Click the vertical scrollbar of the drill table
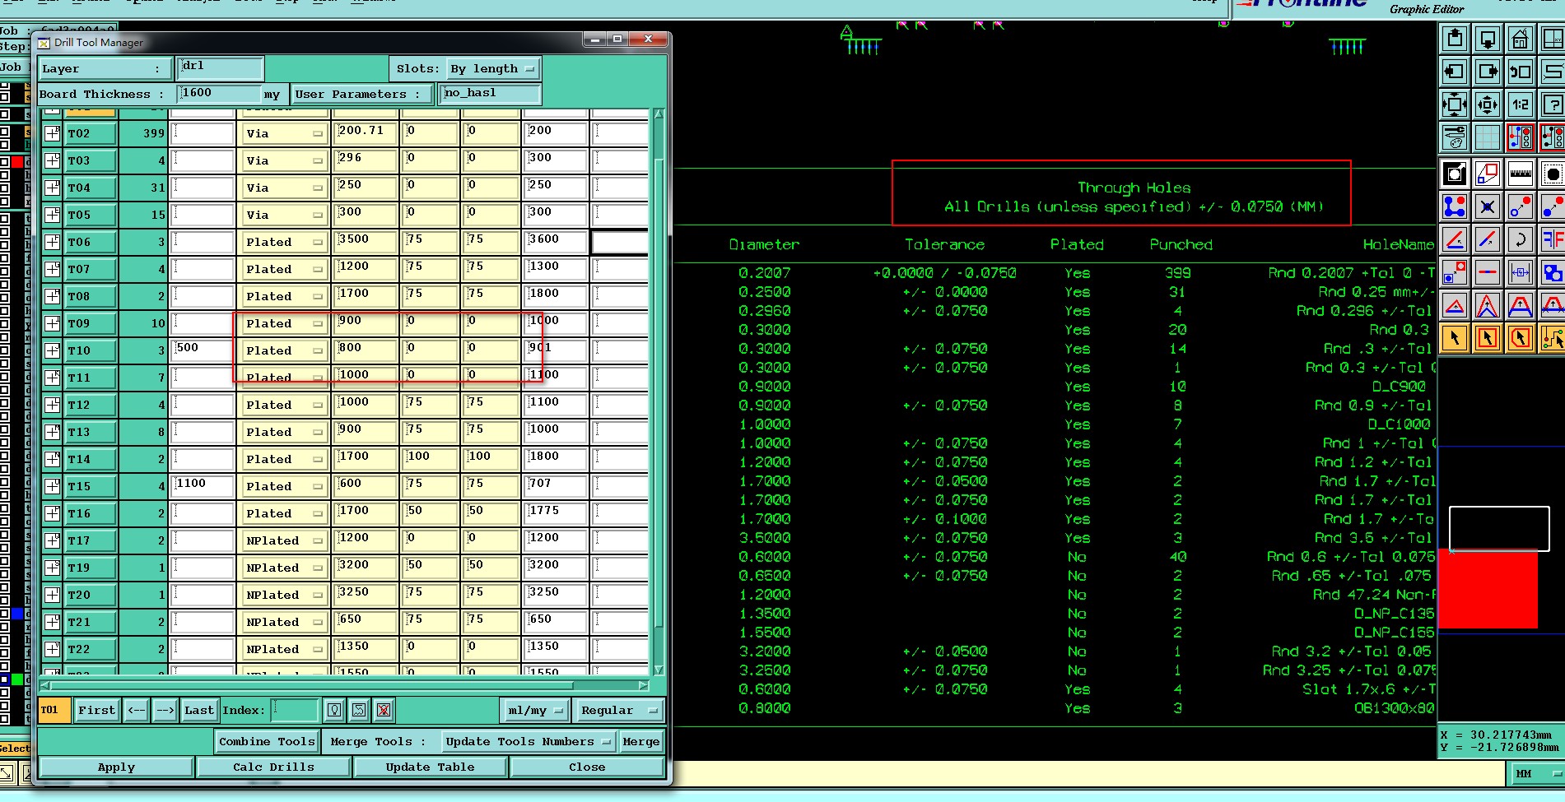This screenshot has height=802, width=1565. pyautogui.click(x=659, y=392)
